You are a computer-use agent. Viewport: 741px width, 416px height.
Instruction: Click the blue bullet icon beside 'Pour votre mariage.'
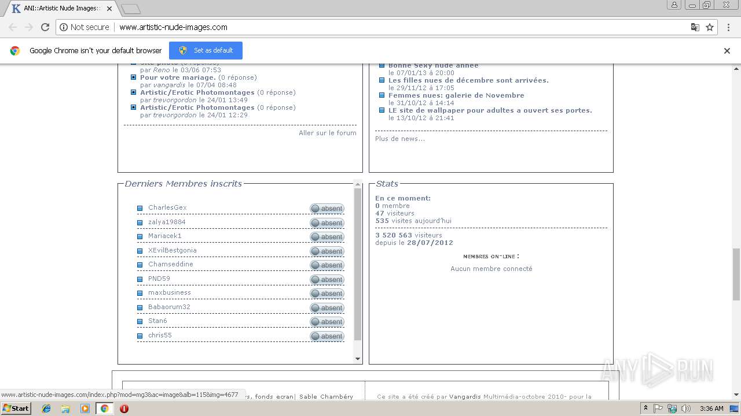(134, 77)
